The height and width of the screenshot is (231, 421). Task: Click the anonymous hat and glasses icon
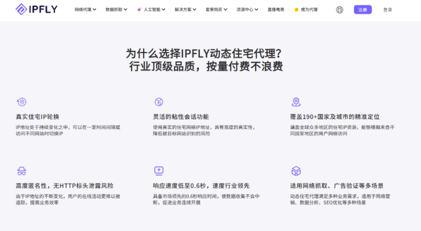22,171
